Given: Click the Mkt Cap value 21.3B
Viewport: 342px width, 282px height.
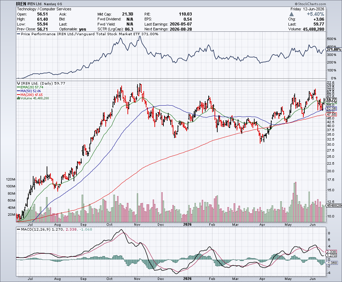Looking at the screenshot, I should [127, 14].
